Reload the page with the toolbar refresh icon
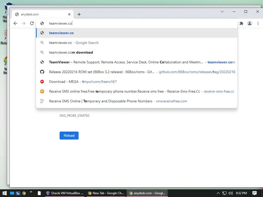The width and height of the screenshot is (263, 197). tap(32, 23)
